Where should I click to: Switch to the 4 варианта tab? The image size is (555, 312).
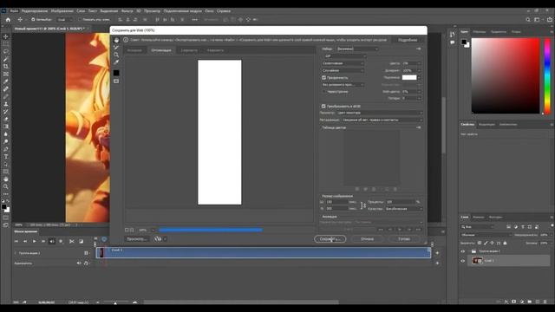(215, 50)
